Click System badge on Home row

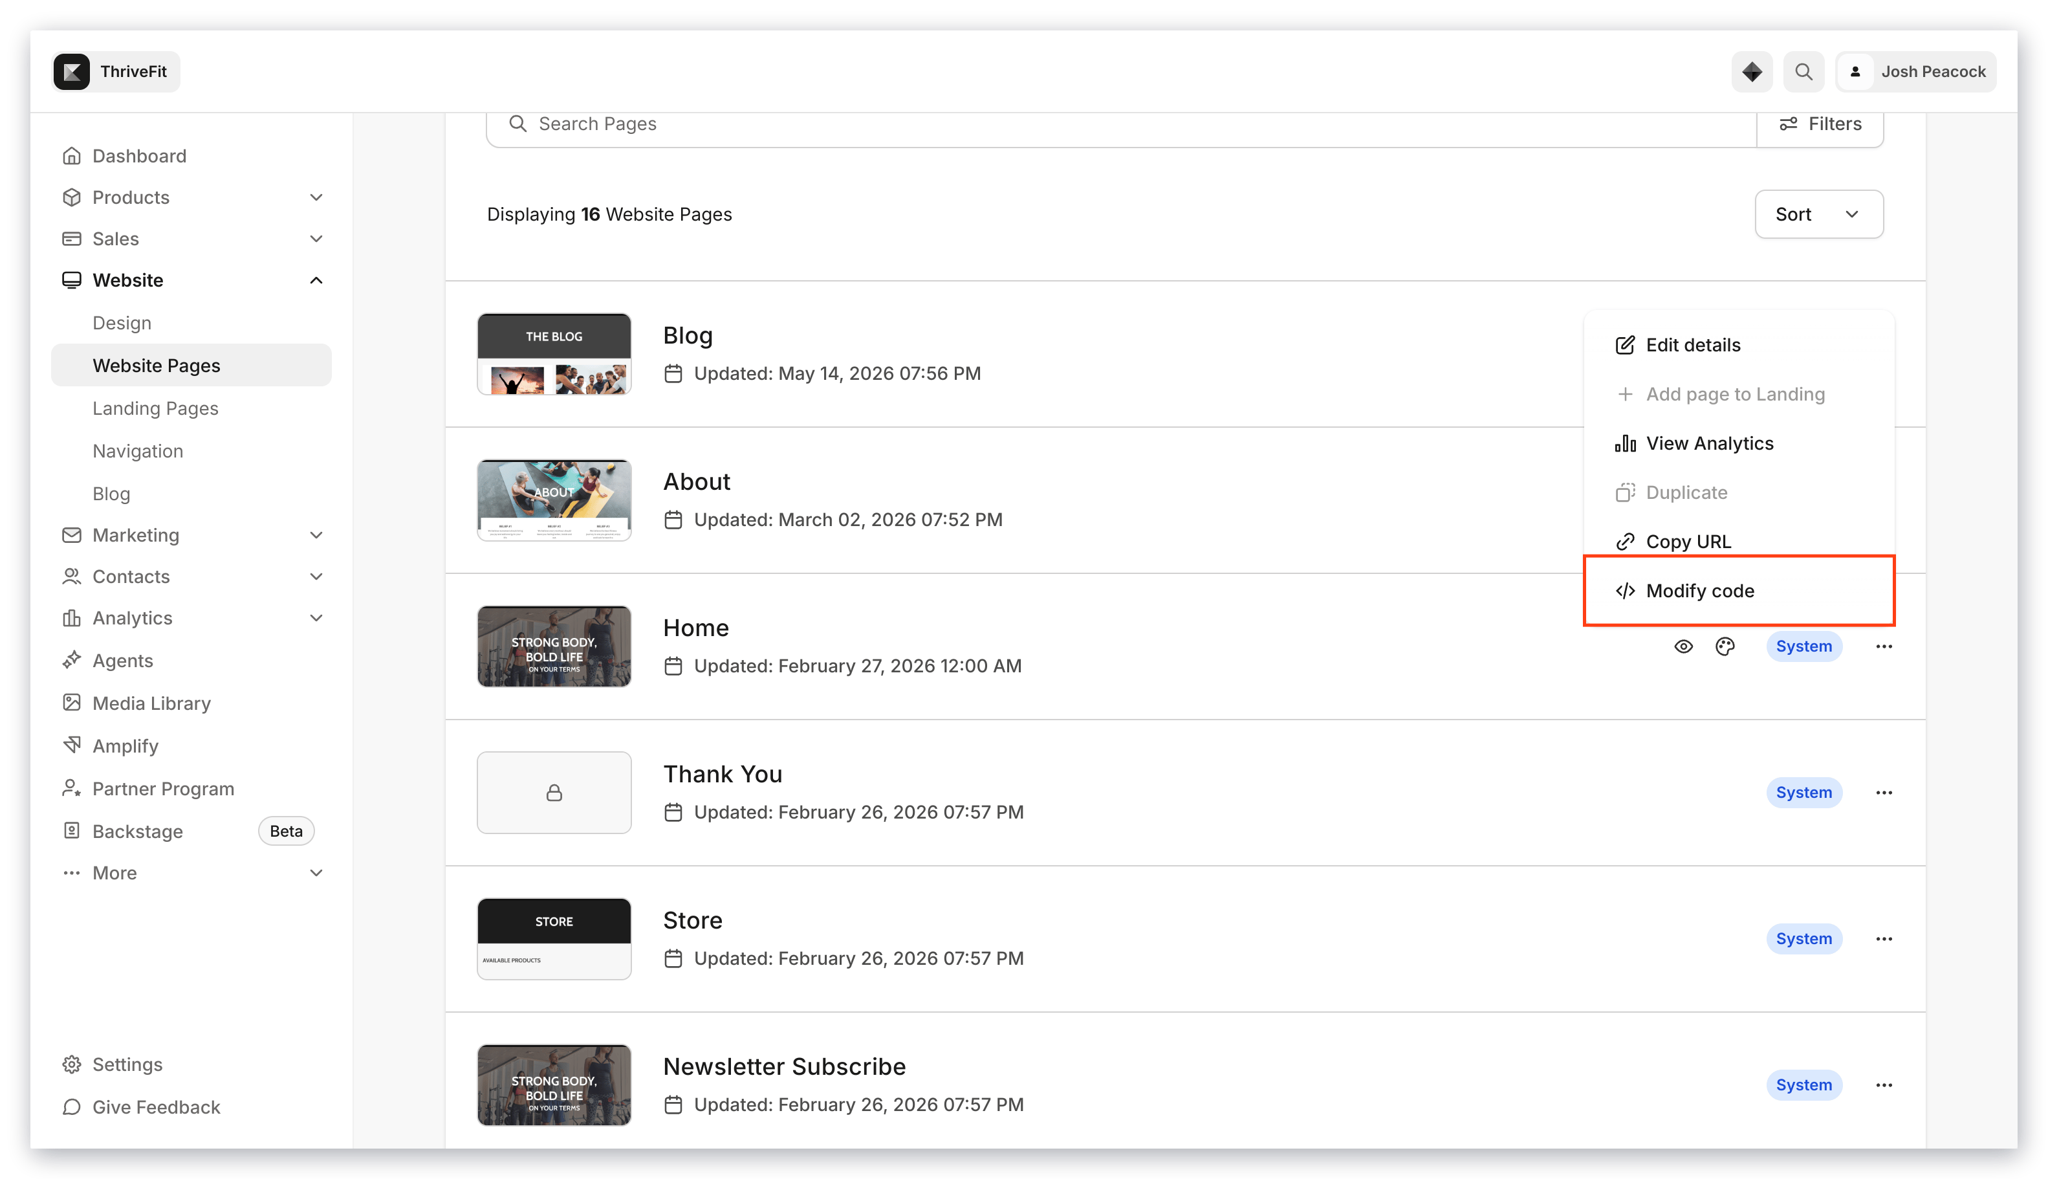tap(1803, 646)
